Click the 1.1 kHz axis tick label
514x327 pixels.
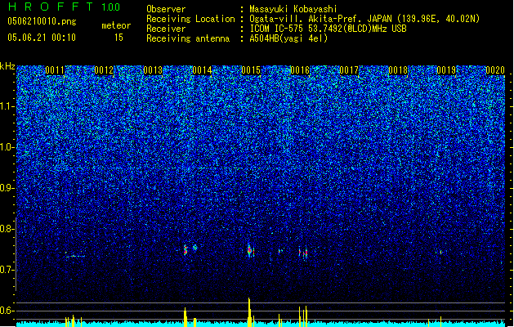pos(7,106)
